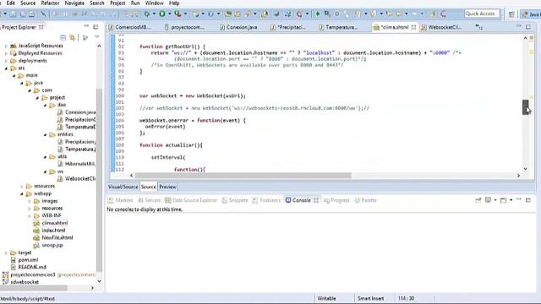This screenshot has height=304, width=541.
Task: Click the Smart Insert status bar entry
Action: pos(370,298)
